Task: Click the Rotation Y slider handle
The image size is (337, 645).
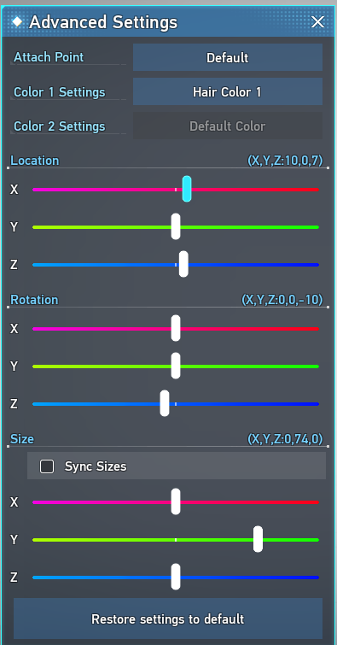Action: (176, 366)
